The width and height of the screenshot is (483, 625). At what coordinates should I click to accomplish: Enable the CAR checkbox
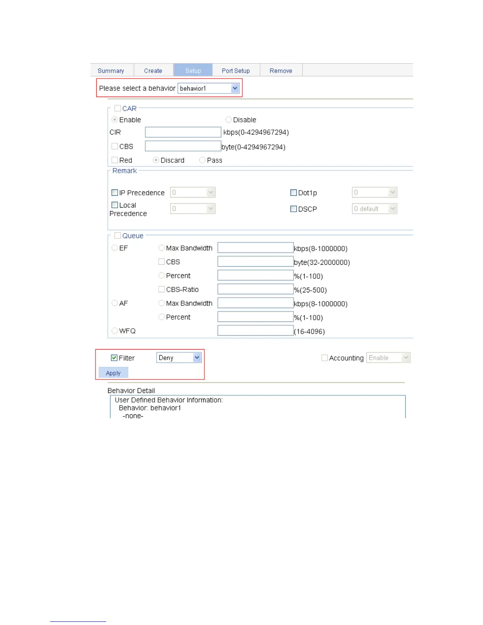118,108
